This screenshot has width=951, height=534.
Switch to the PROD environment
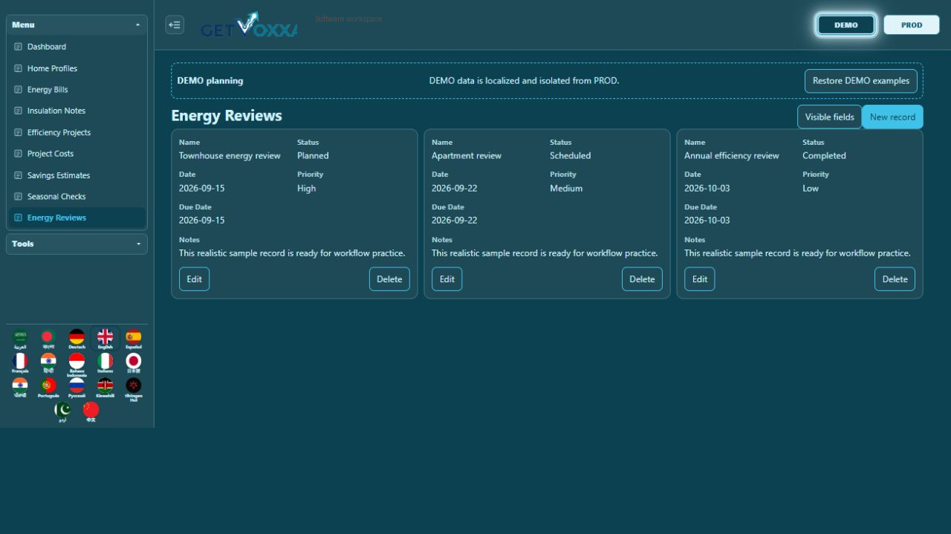pyautogui.click(x=912, y=25)
